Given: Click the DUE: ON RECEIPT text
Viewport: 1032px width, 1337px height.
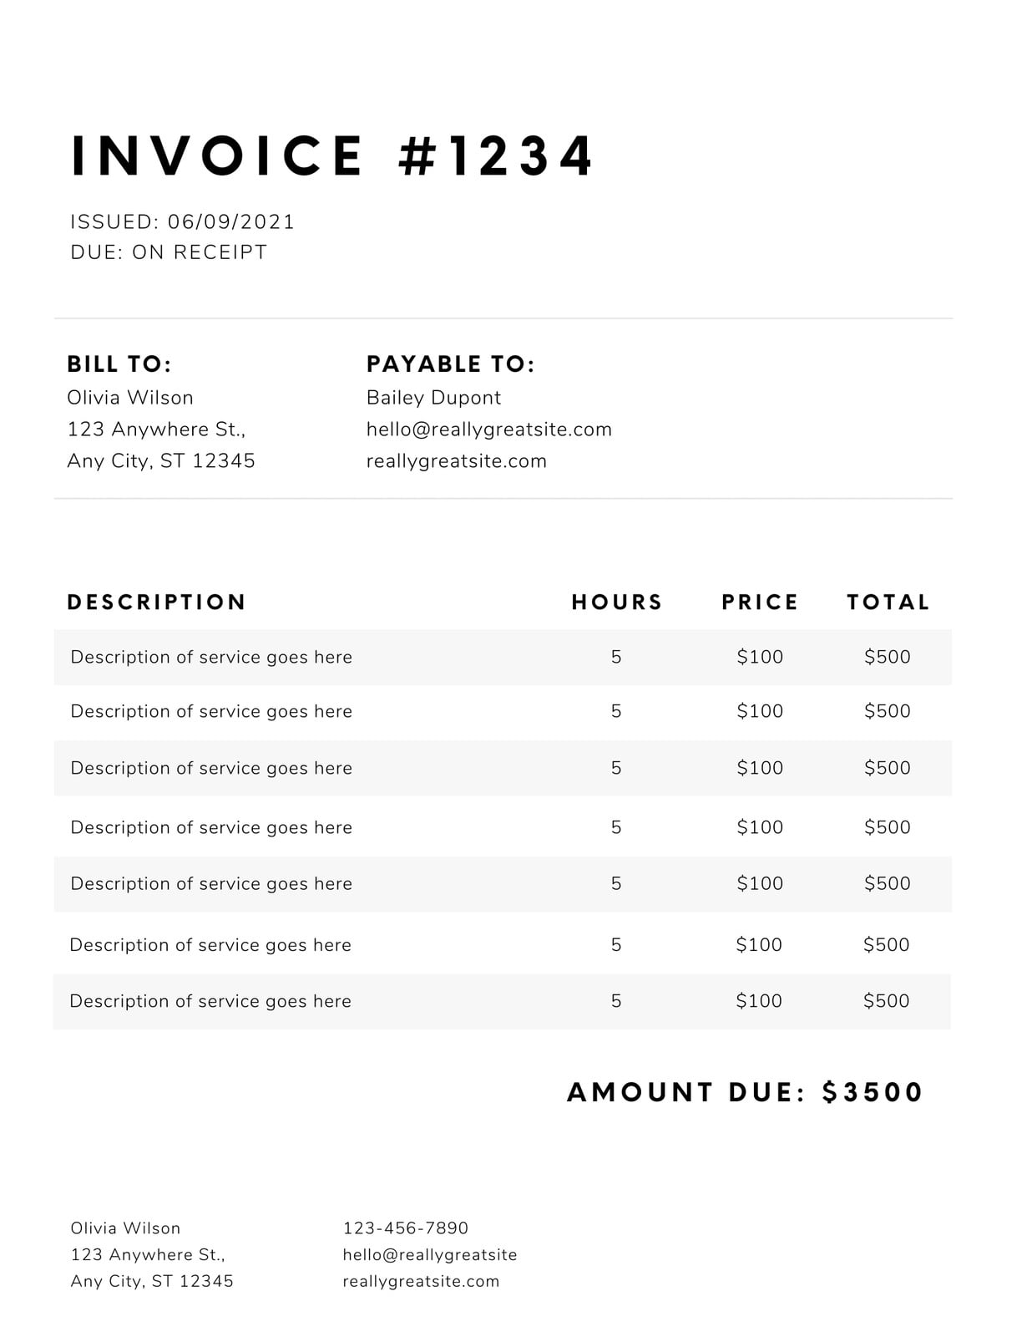Looking at the screenshot, I should (169, 252).
